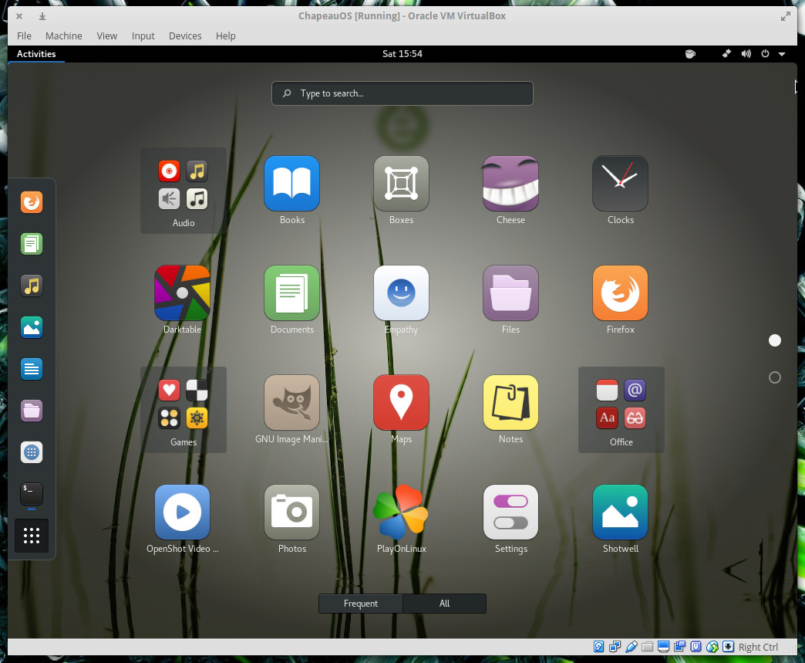Image resolution: width=805 pixels, height=663 pixels.
Task: Click Firefox icon in the dash
Action: point(32,202)
